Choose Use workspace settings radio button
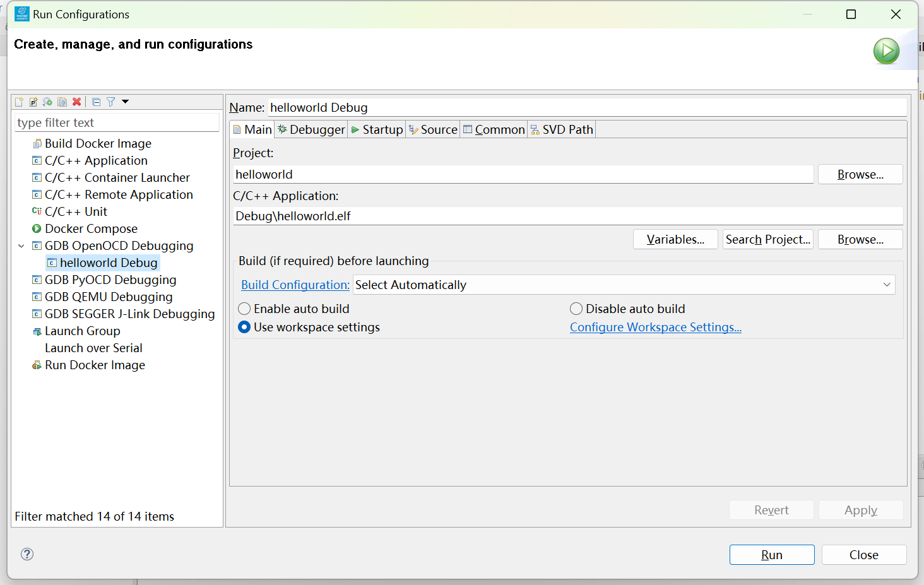Screen dimensions: 924x585 [244, 327]
